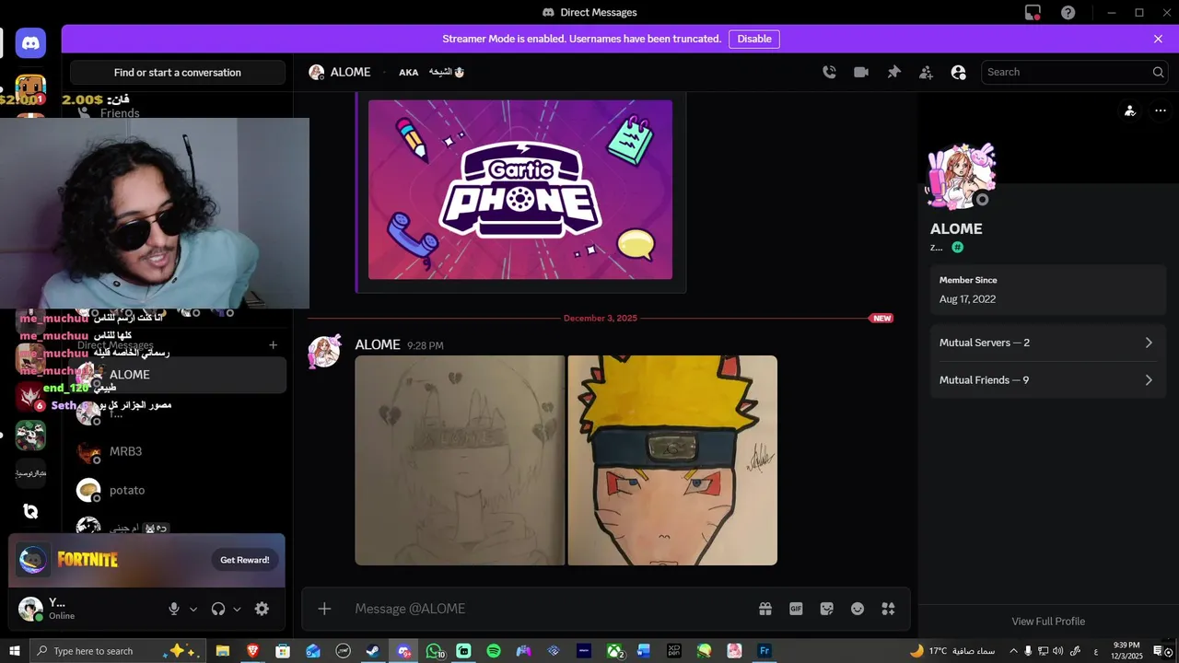Open the panda server icon
The width and height of the screenshot is (1179, 663).
30,435
